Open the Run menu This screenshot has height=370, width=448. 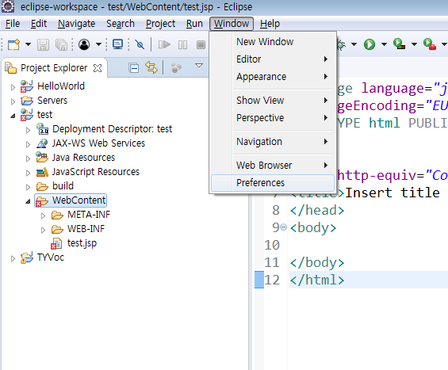(194, 24)
